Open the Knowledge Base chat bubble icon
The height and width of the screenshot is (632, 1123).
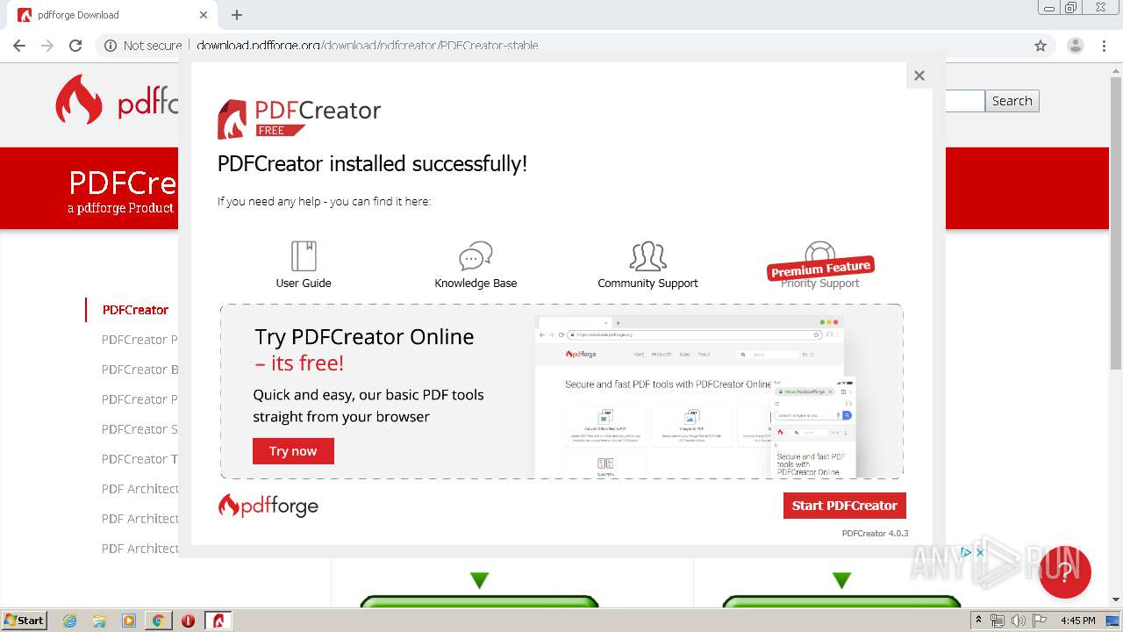476,256
